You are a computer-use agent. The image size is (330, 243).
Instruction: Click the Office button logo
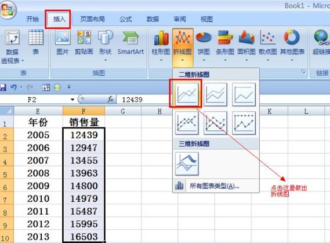pyautogui.click(x=8, y=9)
